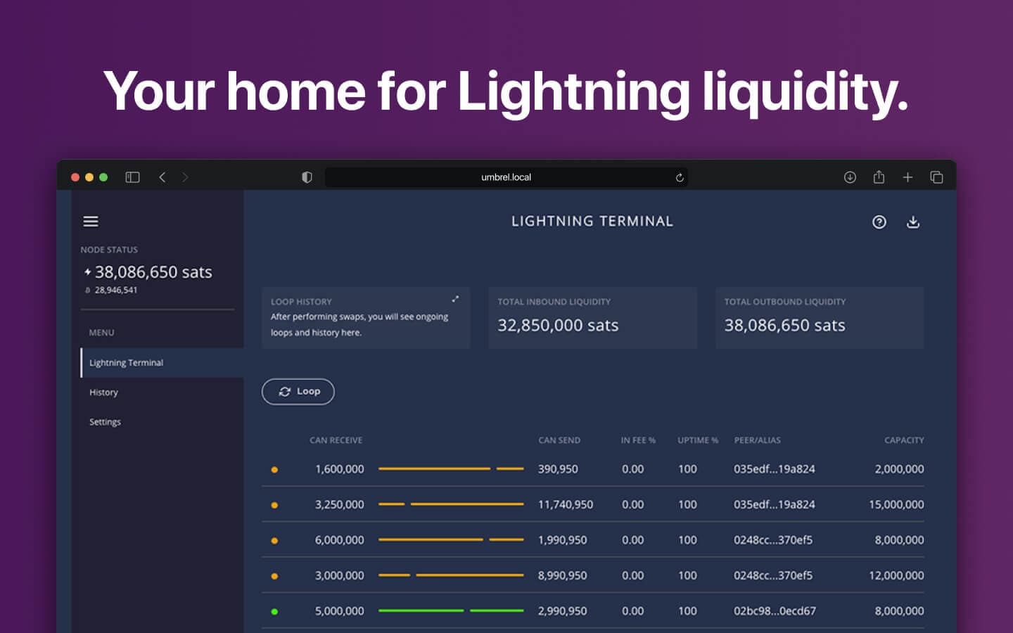Toggle the browser sidebar icon

[132, 177]
